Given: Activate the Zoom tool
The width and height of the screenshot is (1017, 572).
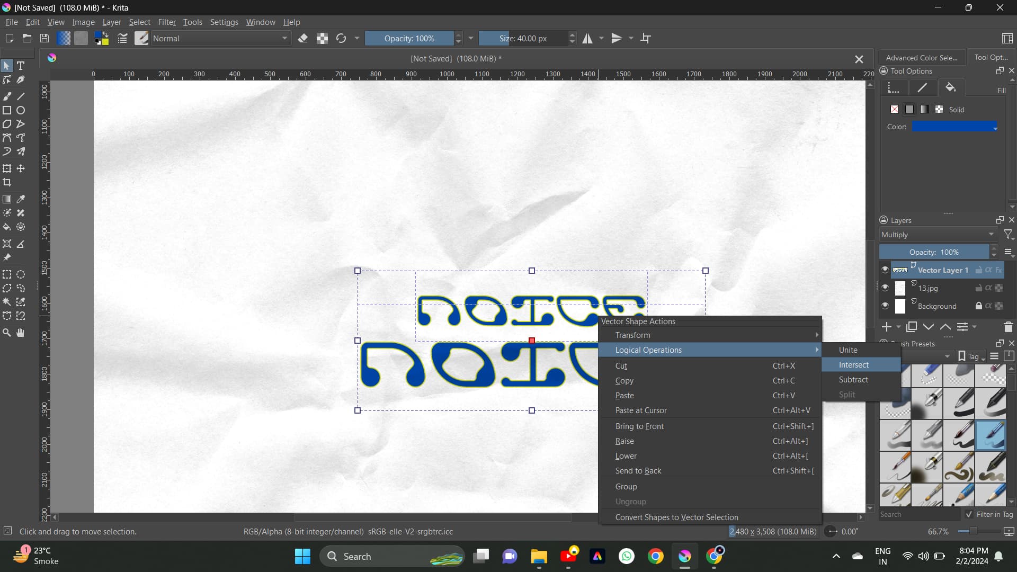Looking at the screenshot, I should tap(7, 333).
